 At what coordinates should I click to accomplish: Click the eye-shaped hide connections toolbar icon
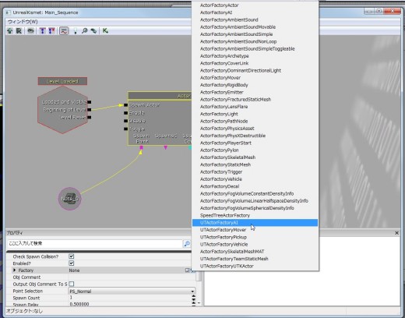pos(30,31)
